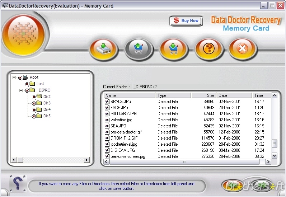Viewport: 286px width, 197px height.
Task: Select the GROMIT_2.GIF file
Action: 124,138
